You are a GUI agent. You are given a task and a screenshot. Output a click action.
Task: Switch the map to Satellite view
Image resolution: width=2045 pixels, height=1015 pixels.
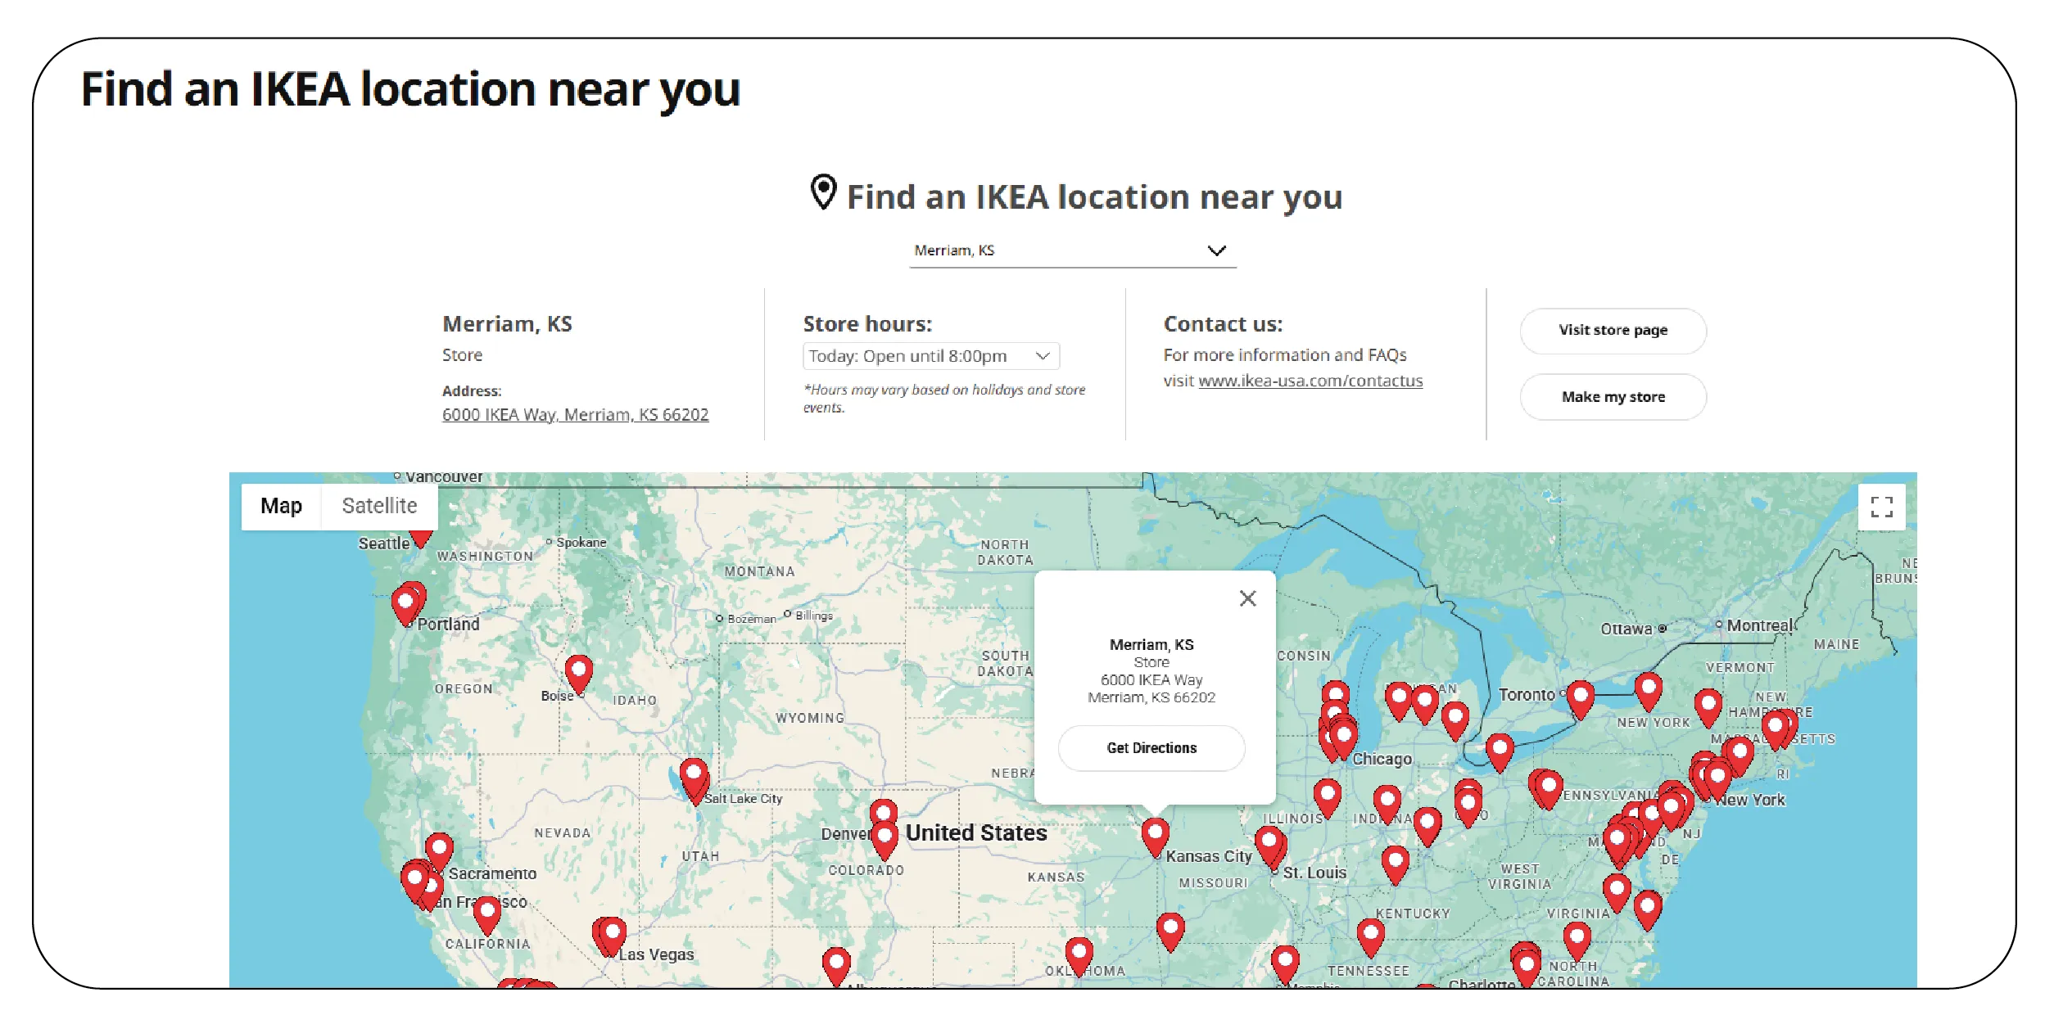coord(379,505)
